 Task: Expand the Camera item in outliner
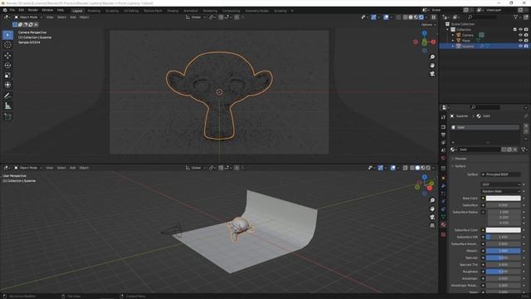453,35
